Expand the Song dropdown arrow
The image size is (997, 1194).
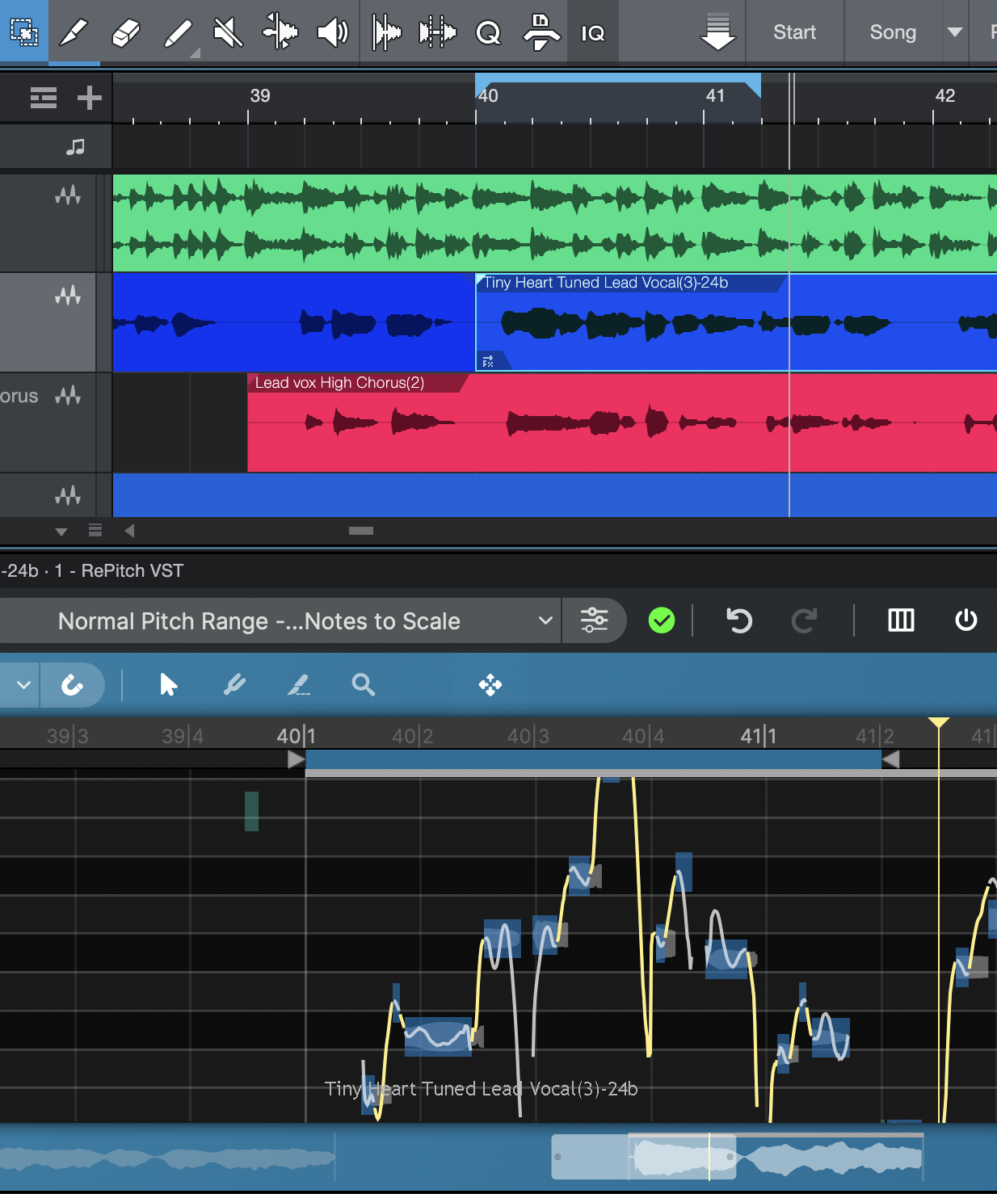pos(954,32)
